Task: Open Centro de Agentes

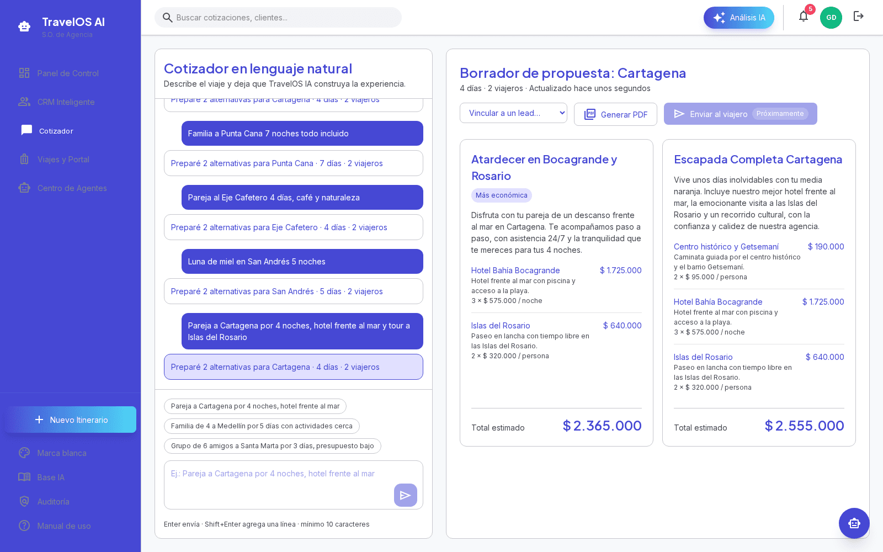Action: tap(70, 188)
